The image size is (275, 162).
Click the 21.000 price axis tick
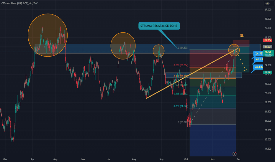268,121
